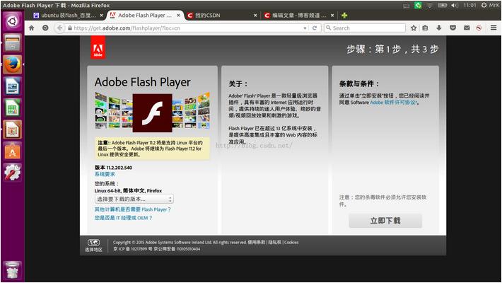Open the Adobe 软件许可协议 link

393,103
